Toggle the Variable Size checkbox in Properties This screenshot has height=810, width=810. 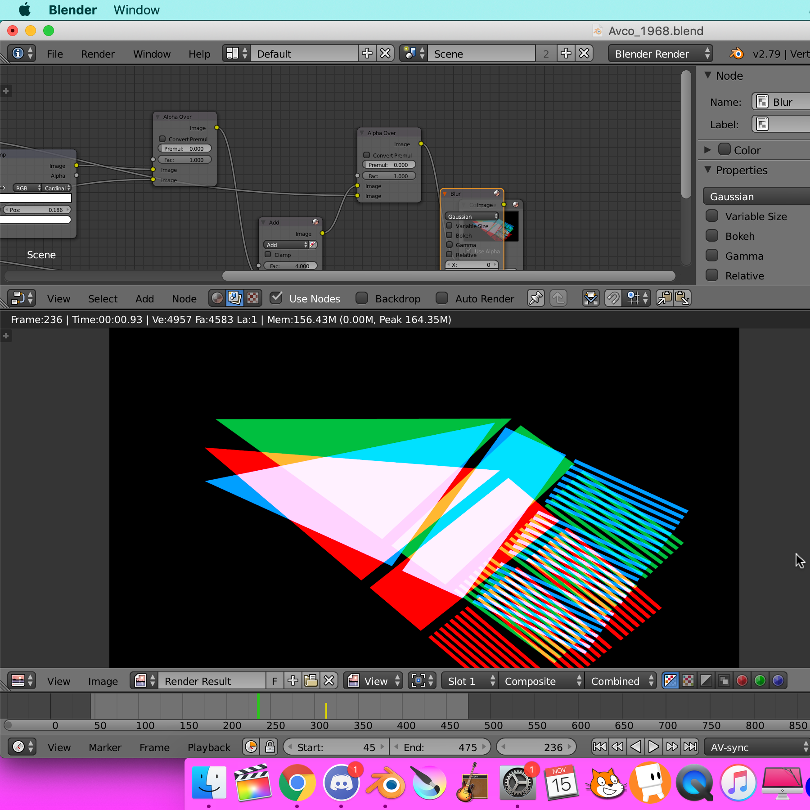712,216
